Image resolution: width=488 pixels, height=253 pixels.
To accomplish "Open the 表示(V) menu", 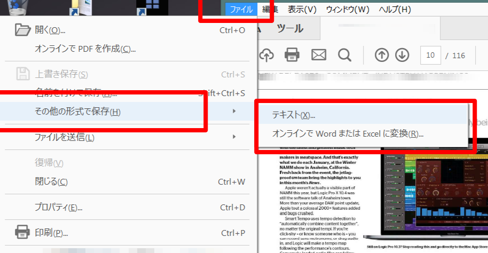I will [x=302, y=9].
